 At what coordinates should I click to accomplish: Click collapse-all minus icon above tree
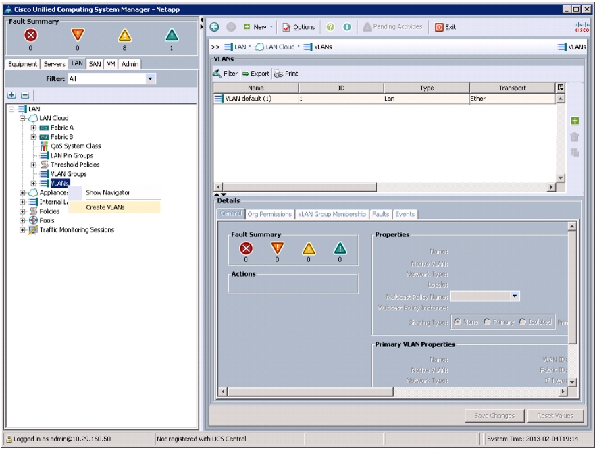pyautogui.click(x=25, y=95)
